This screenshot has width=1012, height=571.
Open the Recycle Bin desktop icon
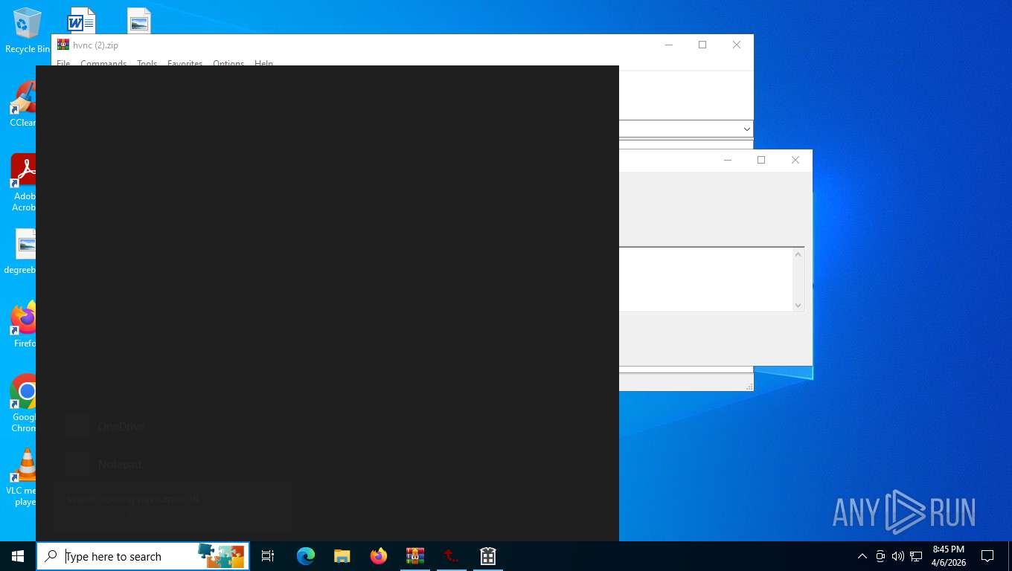click(27, 30)
